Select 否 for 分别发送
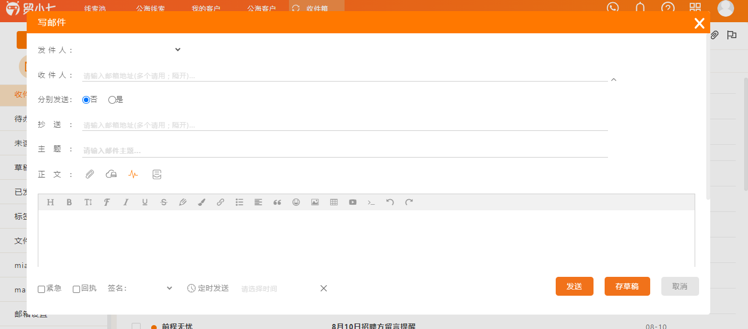Image resolution: width=748 pixels, height=329 pixels. coord(86,100)
